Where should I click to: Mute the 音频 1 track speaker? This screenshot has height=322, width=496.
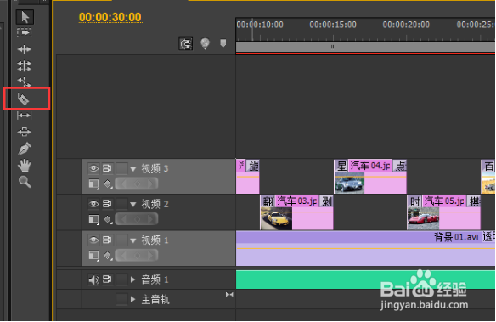(94, 280)
